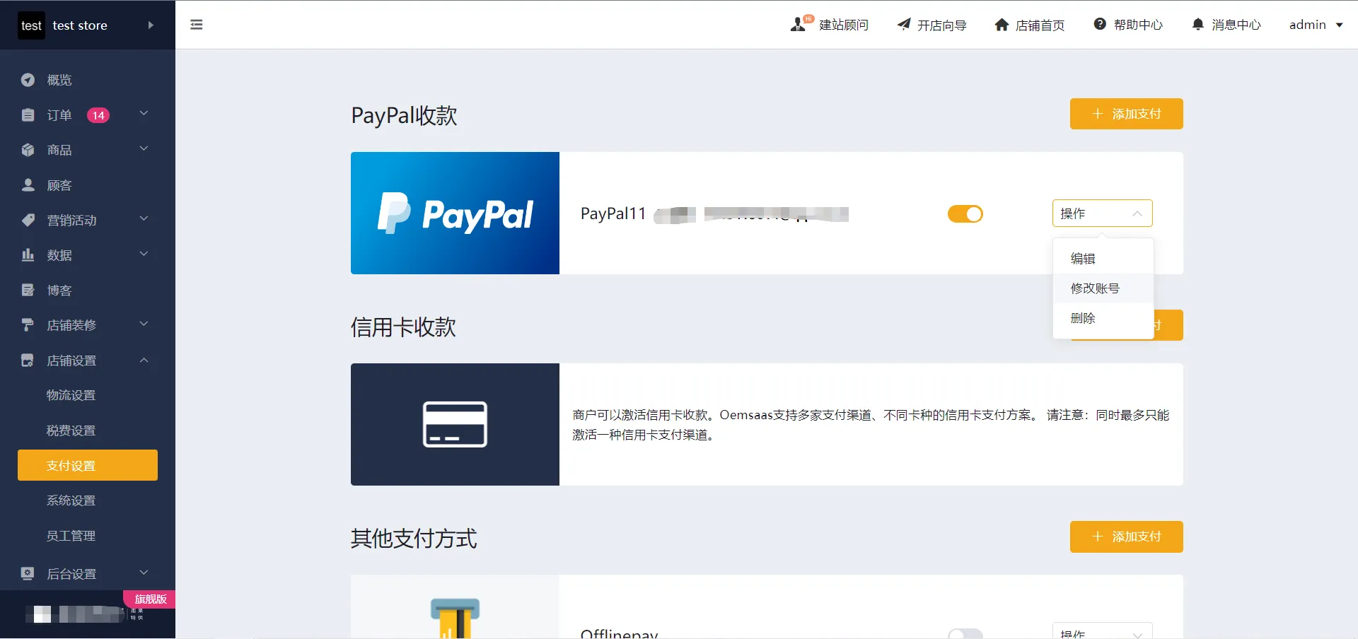The width and height of the screenshot is (1358, 639).
Task: Expand the test store switcher arrow
Action: point(151,25)
